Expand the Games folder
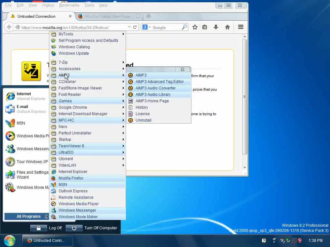The width and height of the screenshot is (330, 247). [88, 101]
